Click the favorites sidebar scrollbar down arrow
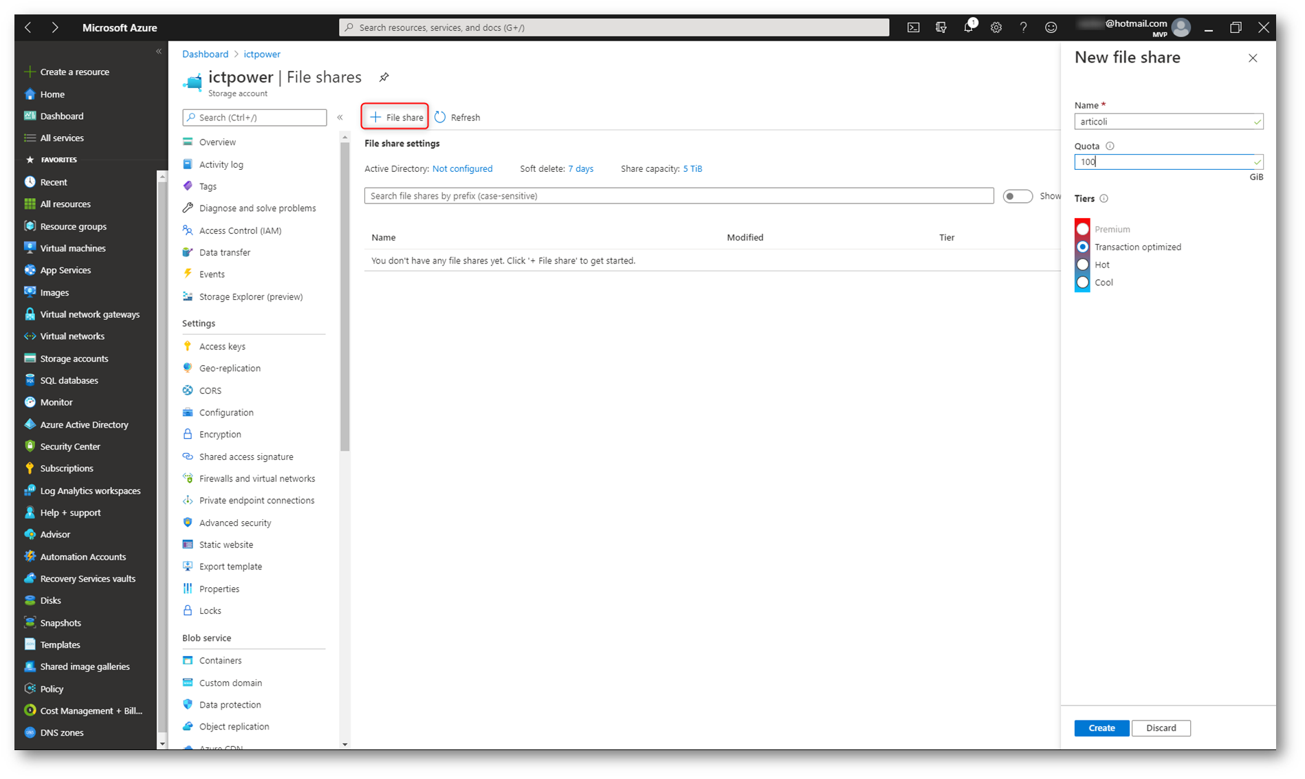Viewport: 1305px width, 779px height. coord(162,744)
